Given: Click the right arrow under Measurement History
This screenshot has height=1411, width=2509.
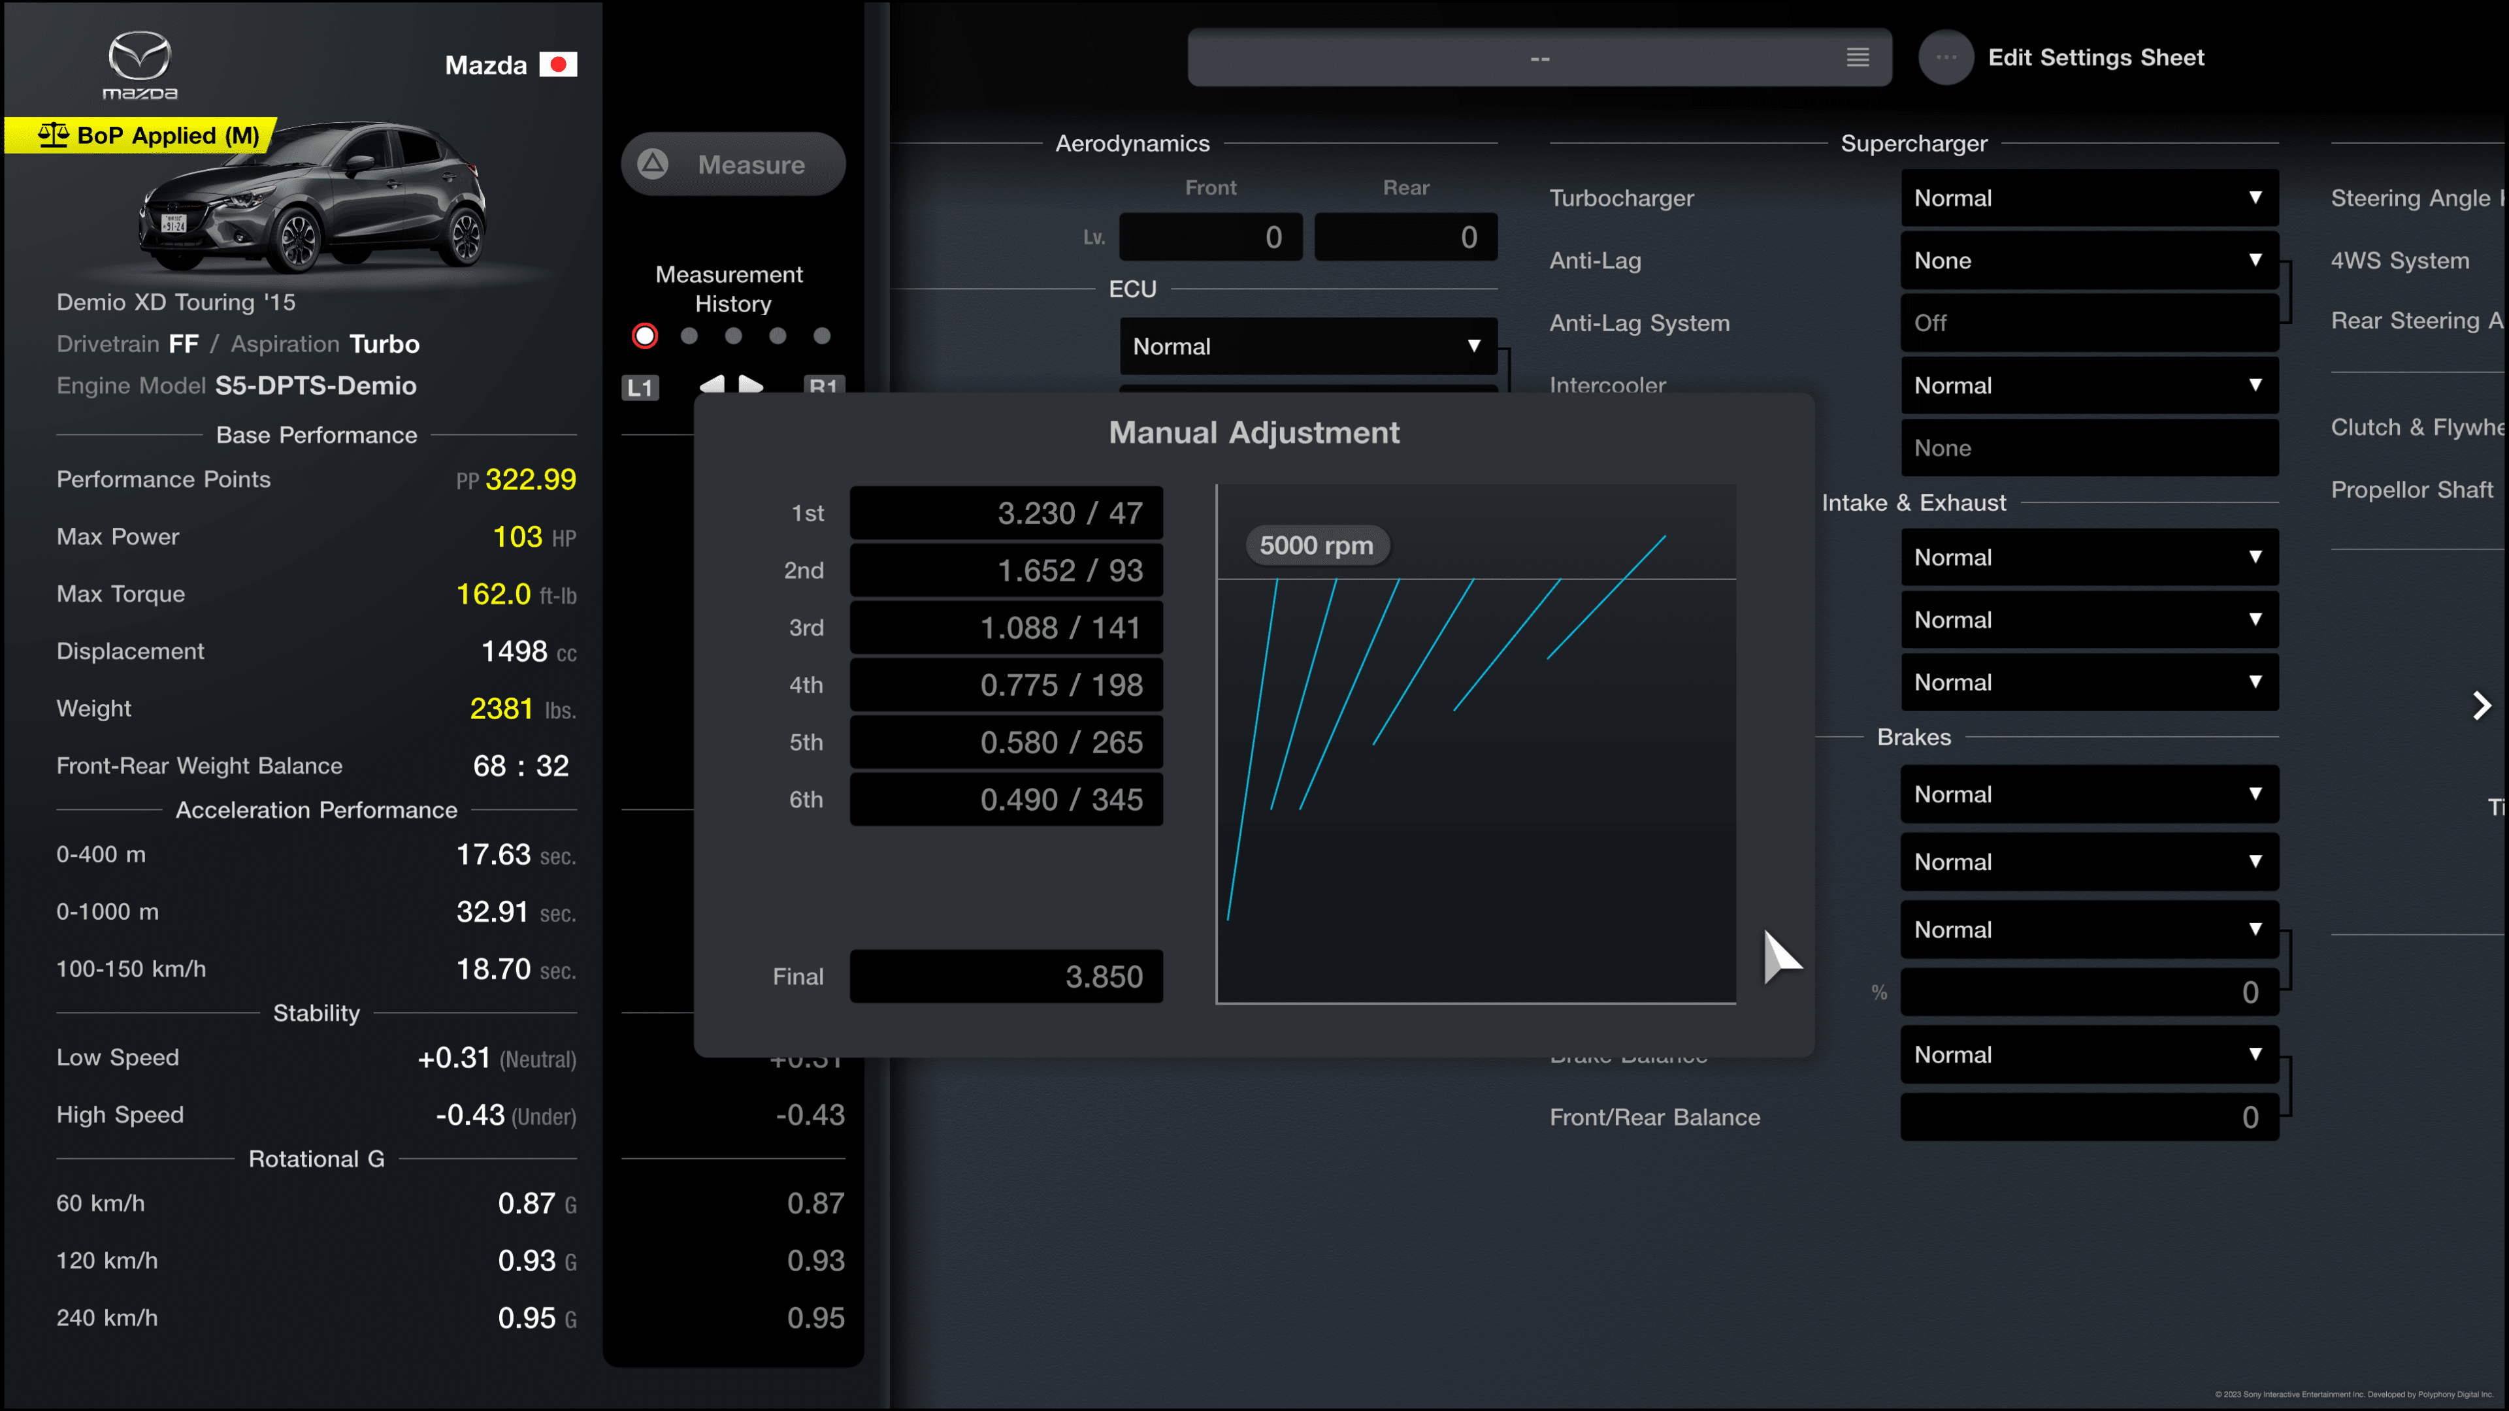Looking at the screenshot, I should point(751,385).
